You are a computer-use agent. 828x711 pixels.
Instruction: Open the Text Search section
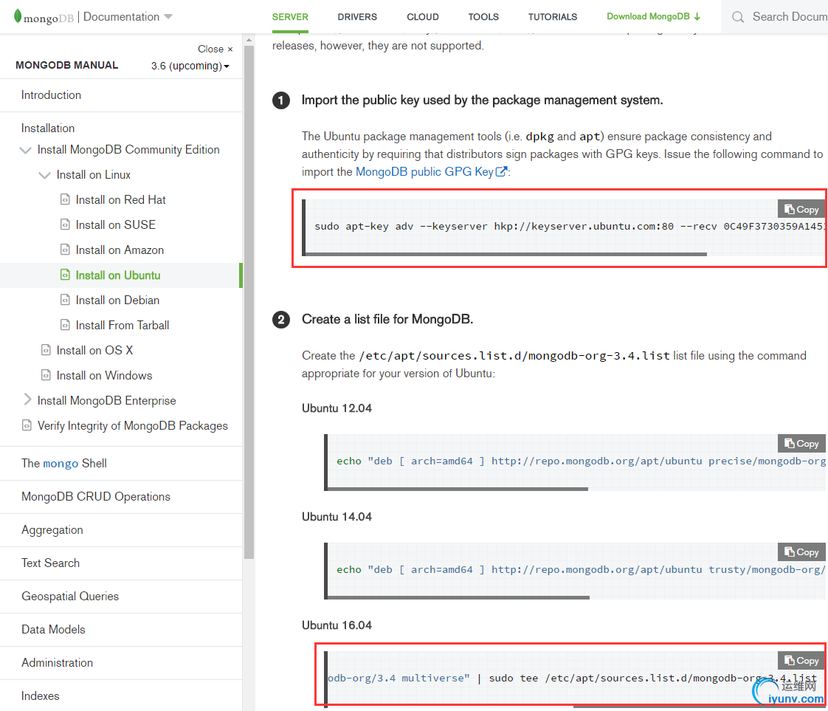(x=51, y=563)
